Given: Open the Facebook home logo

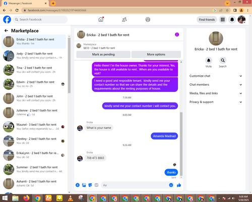Looking at the screenshot, I should tap(7, 20).
